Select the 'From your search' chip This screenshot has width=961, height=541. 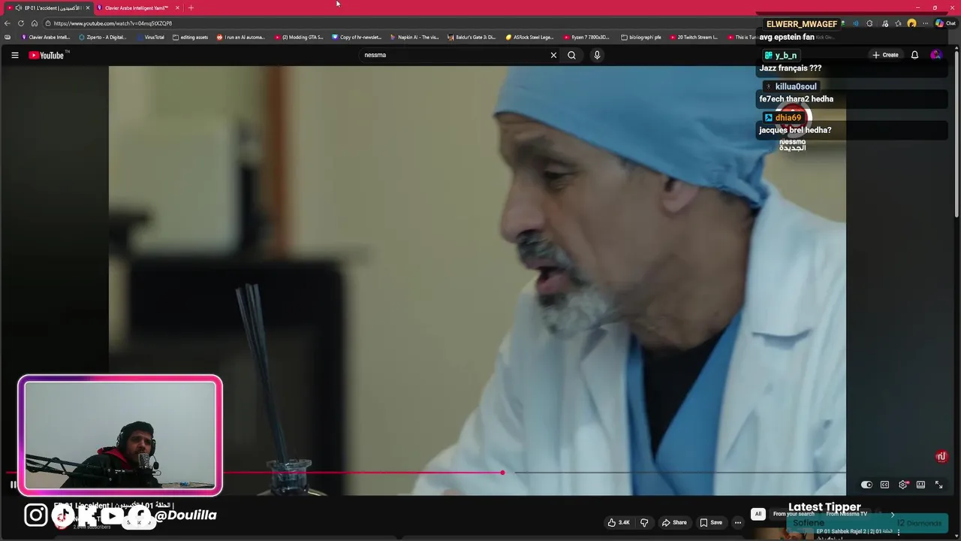click(x=794, y=514)
